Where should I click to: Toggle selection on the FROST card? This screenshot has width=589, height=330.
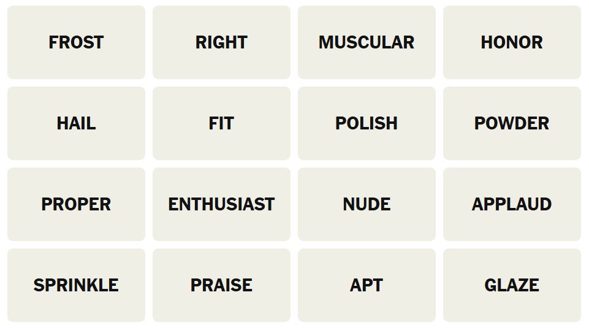click(x=76, y=42)
